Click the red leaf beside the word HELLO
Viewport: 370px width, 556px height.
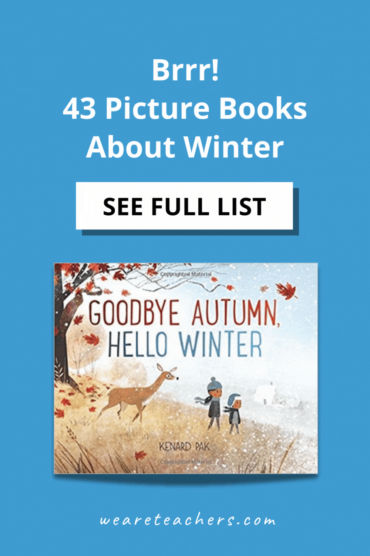pos(91,339)
